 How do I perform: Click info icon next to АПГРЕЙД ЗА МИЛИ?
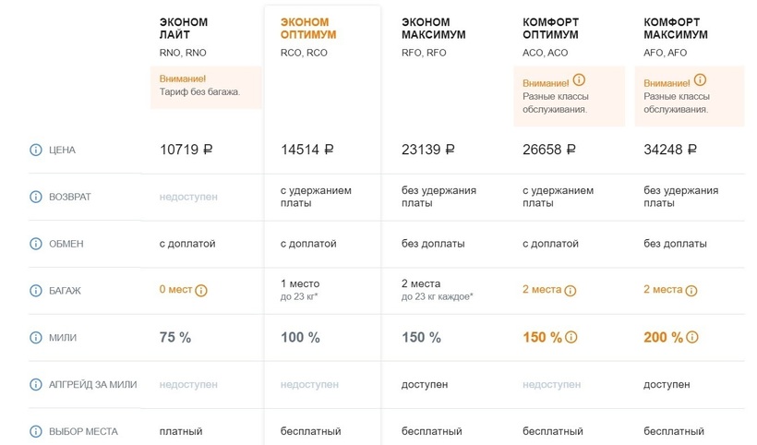[x=36, y=384]
